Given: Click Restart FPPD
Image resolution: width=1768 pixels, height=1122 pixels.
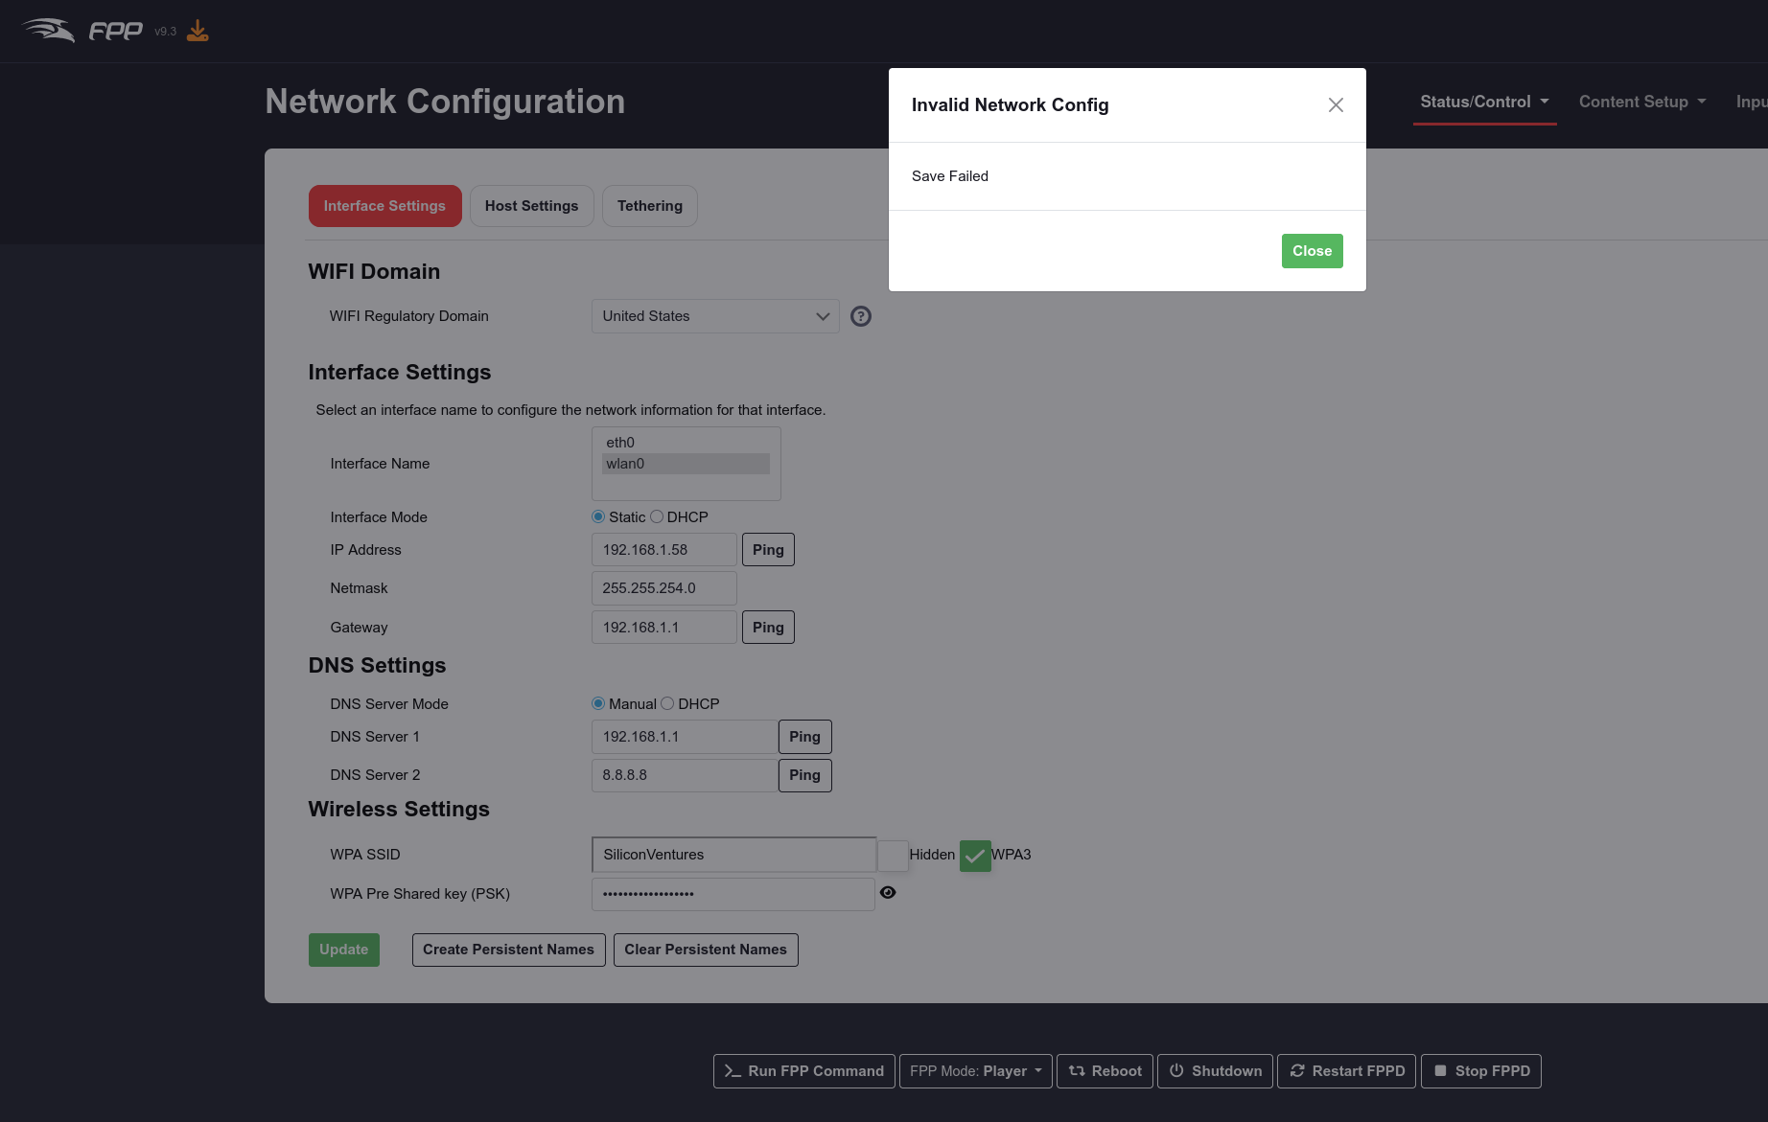Looking at the screenshot, I should point(1346,1071).
